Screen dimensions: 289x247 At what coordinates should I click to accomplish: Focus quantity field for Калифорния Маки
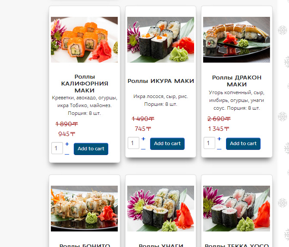tap(57, 148)
